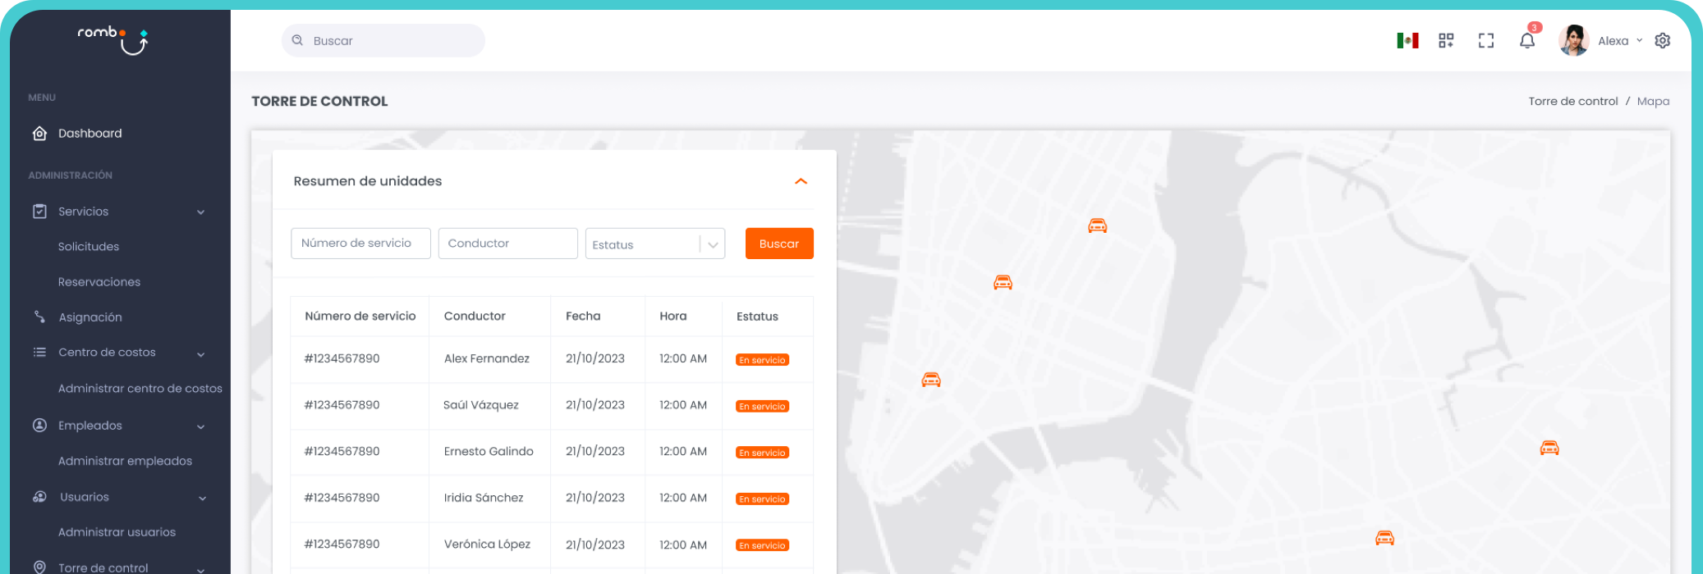Click the magnifier icon in search bar

[297, 40]
